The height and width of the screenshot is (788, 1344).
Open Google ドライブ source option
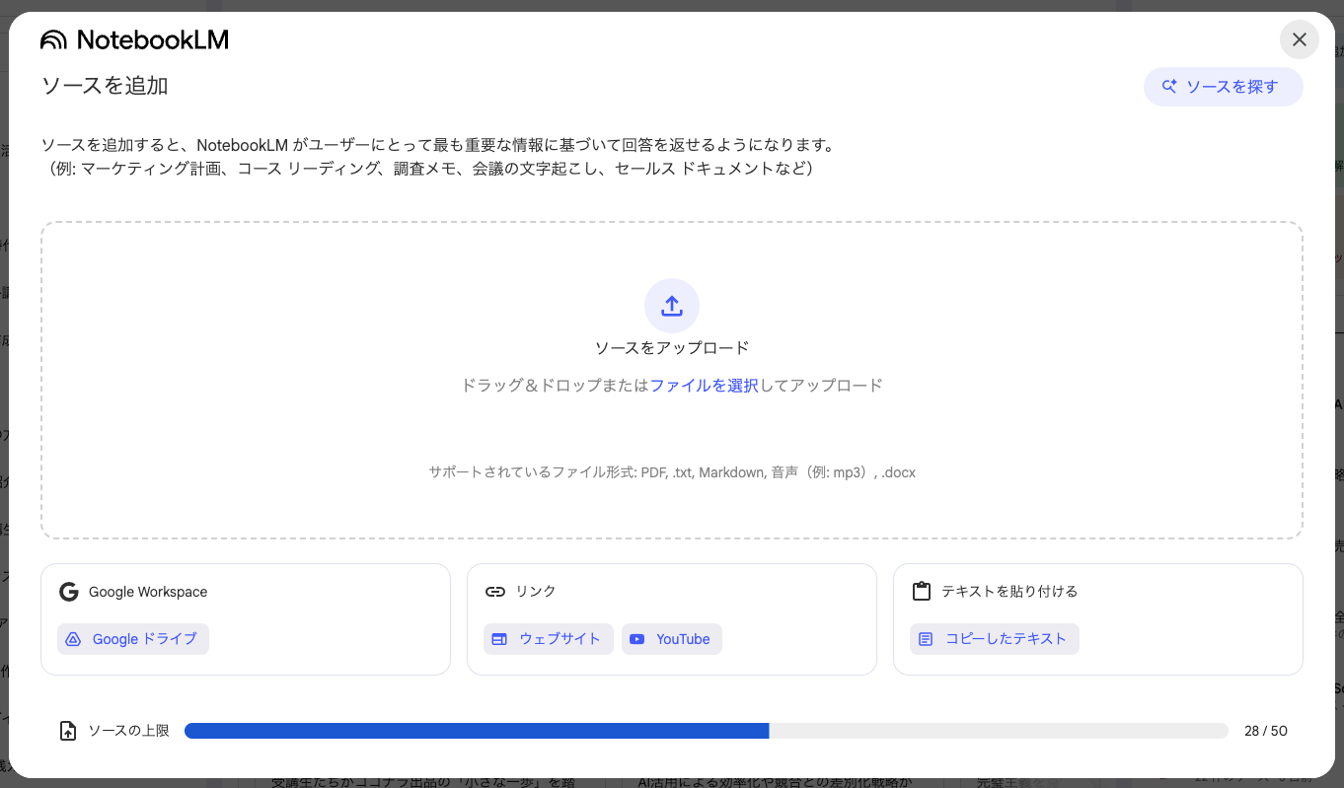pyautogui.click(x=133, y=639)
